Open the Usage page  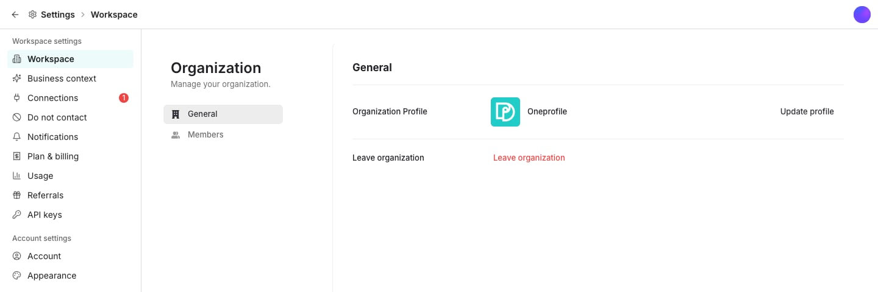(70, 176)
